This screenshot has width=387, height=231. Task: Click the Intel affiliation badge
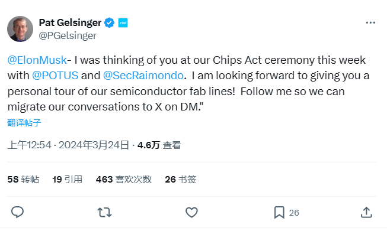[x=123, y=22]
